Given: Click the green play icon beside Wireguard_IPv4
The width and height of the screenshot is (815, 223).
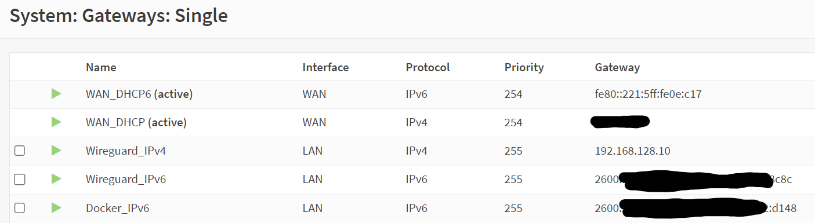Looking at the screenshot, I should click(56, 151).
